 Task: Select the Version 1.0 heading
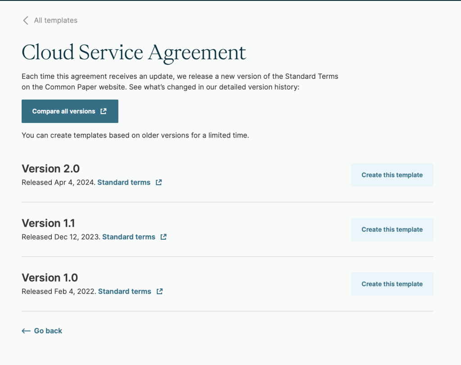click(x=50, y=278)
